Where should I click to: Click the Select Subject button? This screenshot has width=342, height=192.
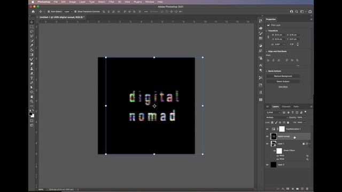point(283,82)
